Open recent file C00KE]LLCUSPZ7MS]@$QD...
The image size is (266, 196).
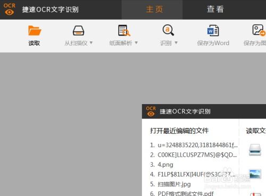point(193,155)
